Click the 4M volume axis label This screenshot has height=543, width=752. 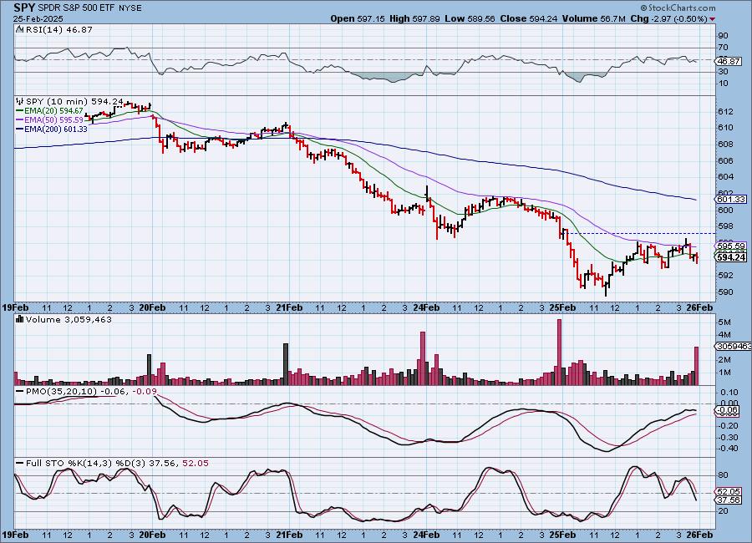click(x=724, y=335)
